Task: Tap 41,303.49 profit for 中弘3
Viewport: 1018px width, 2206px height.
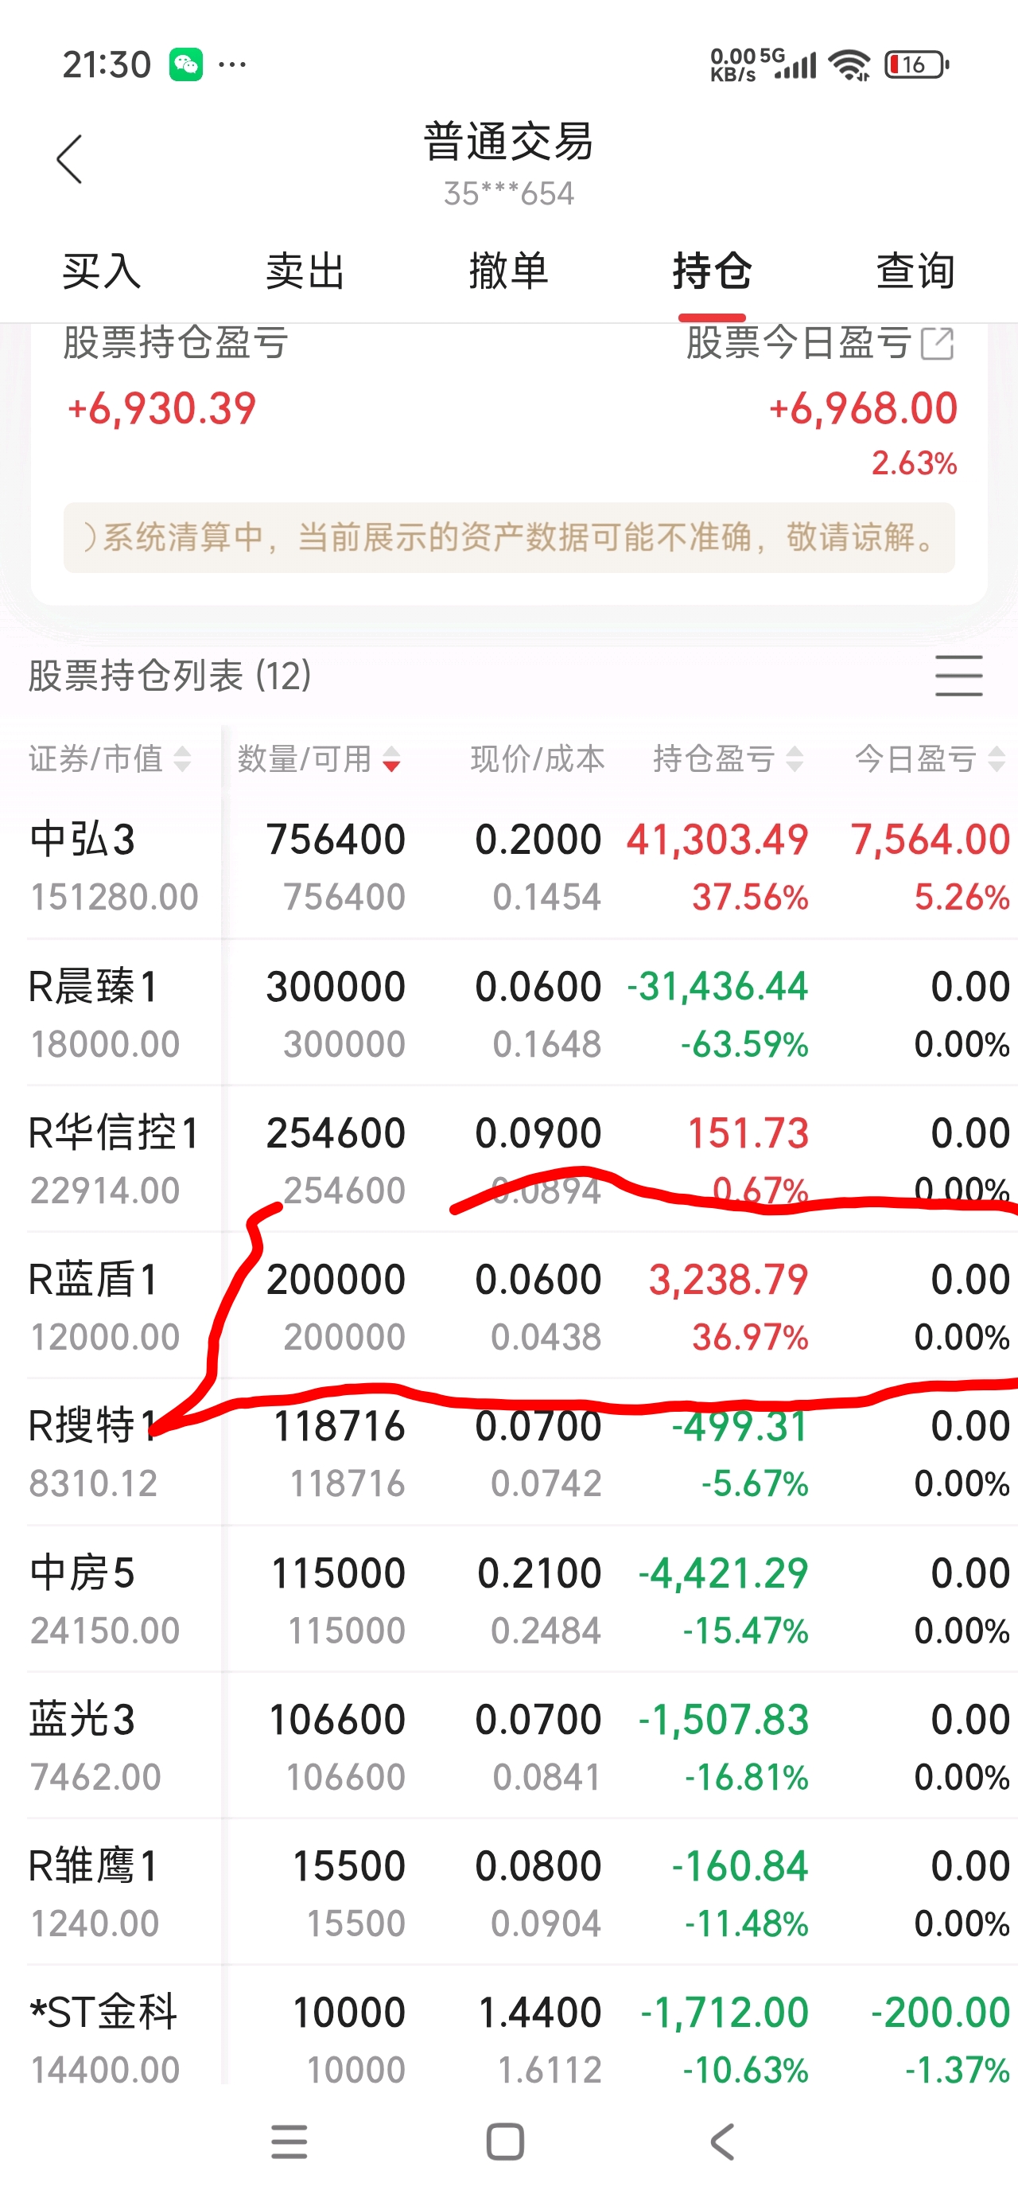Action: [717, 840]
